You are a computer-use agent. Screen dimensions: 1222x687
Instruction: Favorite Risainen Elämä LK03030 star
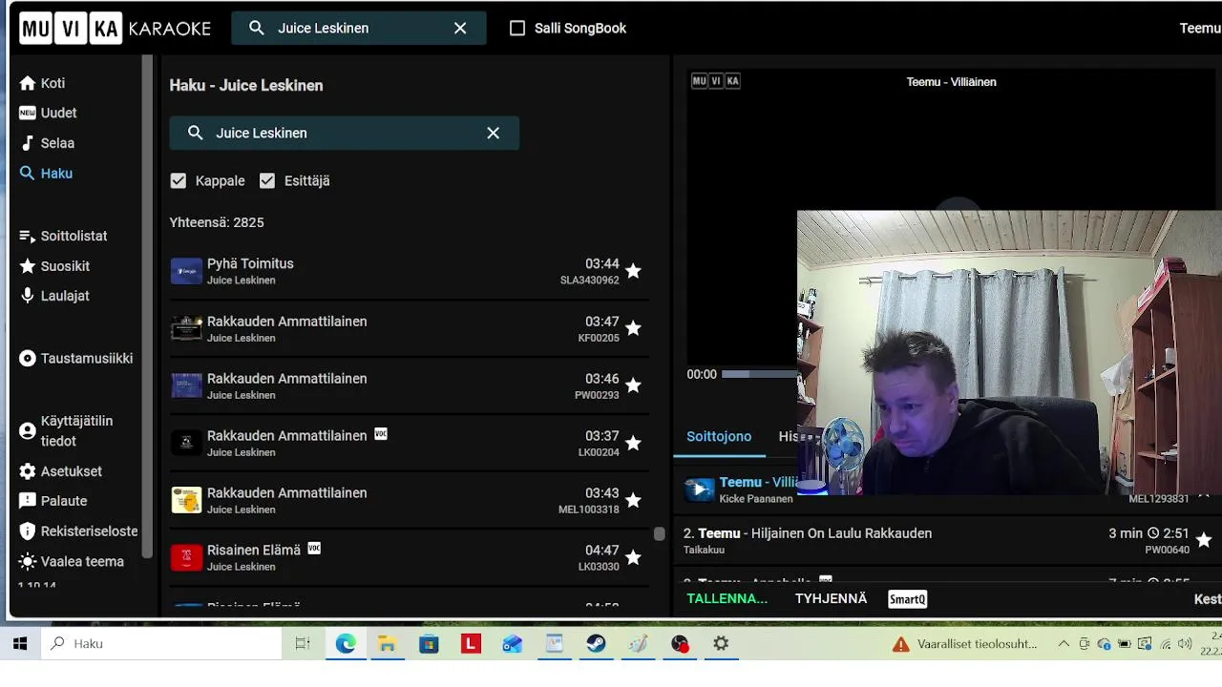click(633, 557)
